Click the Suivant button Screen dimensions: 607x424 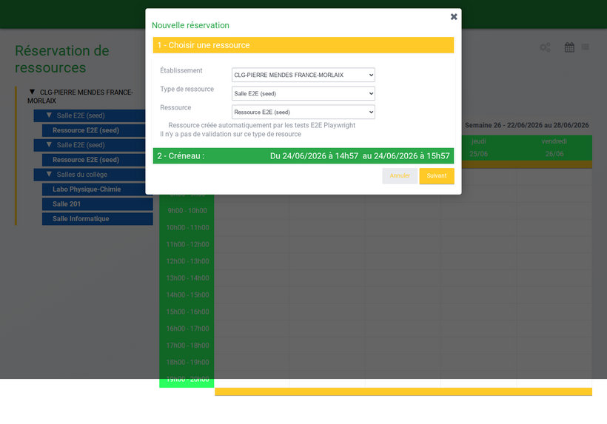[x=437, y=175]
